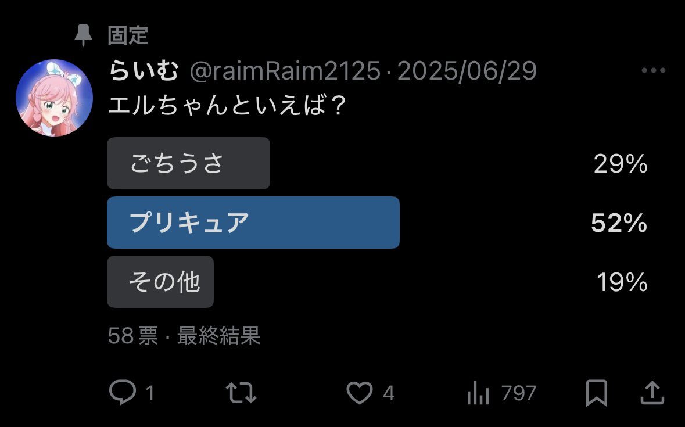
Task: Click the 58 票 · 最終結果 text
Action: tap(184, 335)
